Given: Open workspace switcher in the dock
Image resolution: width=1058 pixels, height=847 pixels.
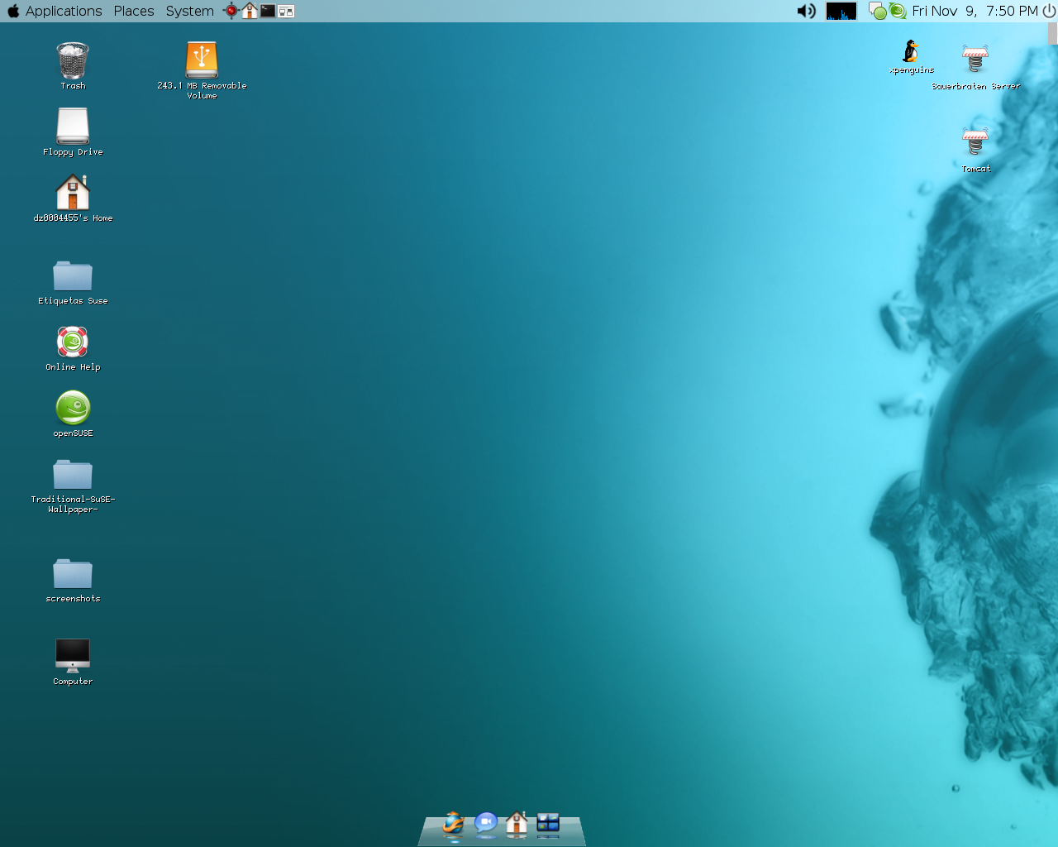Looking at the screenshot, I should click(548, 824).
